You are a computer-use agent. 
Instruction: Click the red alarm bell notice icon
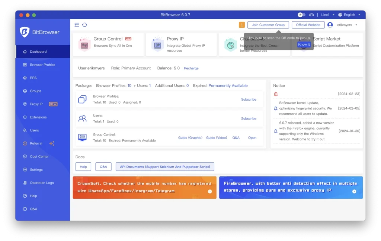[x=276, y=94]
